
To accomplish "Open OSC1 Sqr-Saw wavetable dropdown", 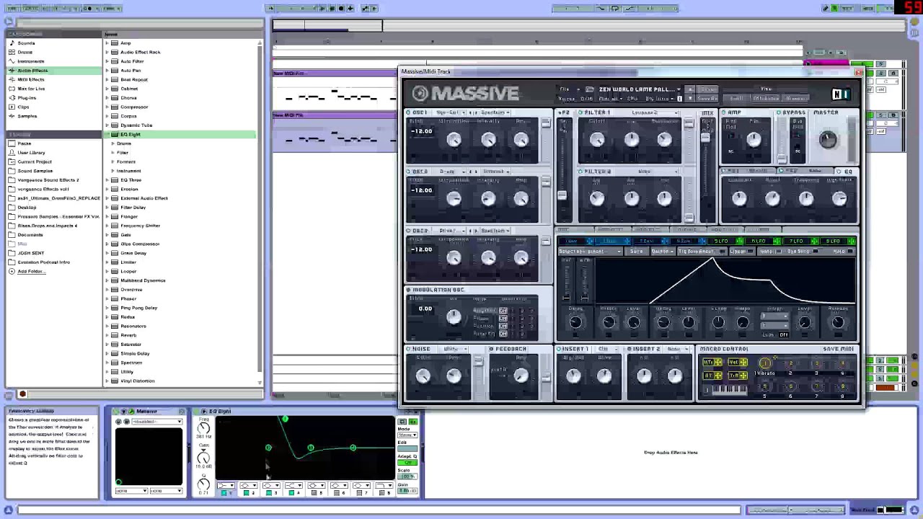I will point(451,113).
